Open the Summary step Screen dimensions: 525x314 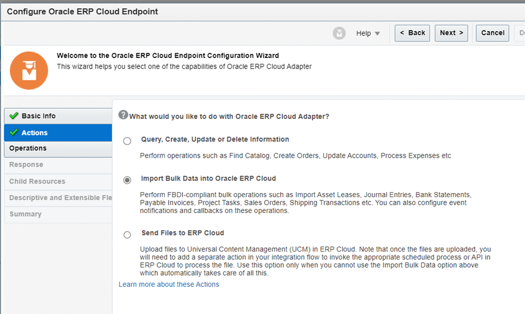pos(58,214)
